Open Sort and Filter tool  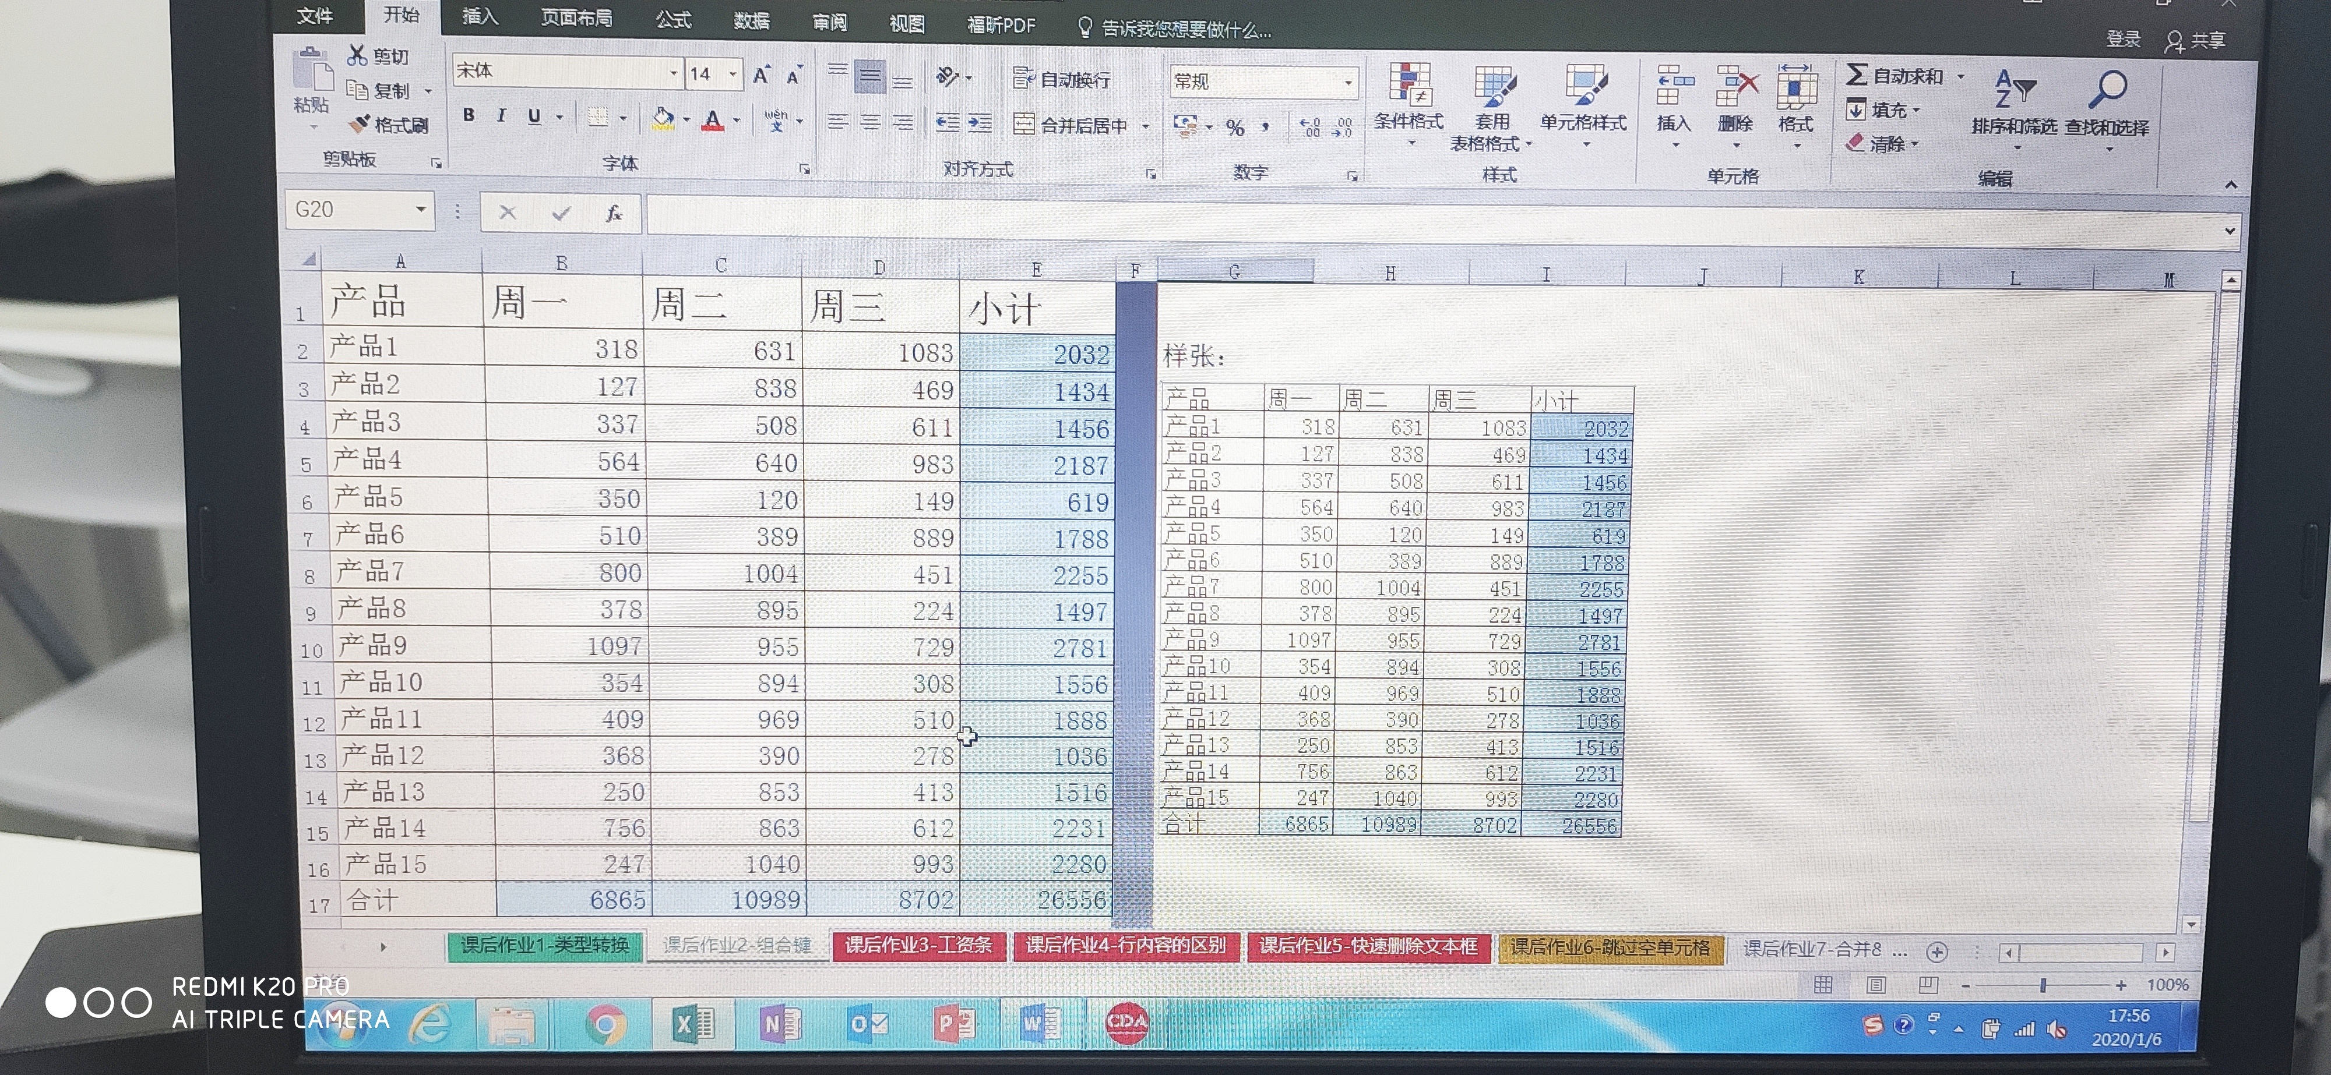click(x=2015, y=90)
